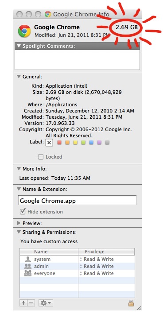Viewport: 167px width, 318px height.
Task: Toggle the Locked checkbox
Action: pyautogui.click(x=41, y=157)
